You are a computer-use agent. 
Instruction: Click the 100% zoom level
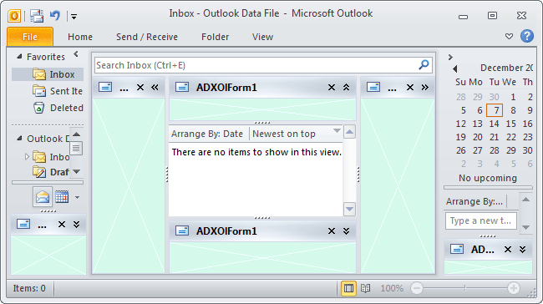(x=392, y=288)
